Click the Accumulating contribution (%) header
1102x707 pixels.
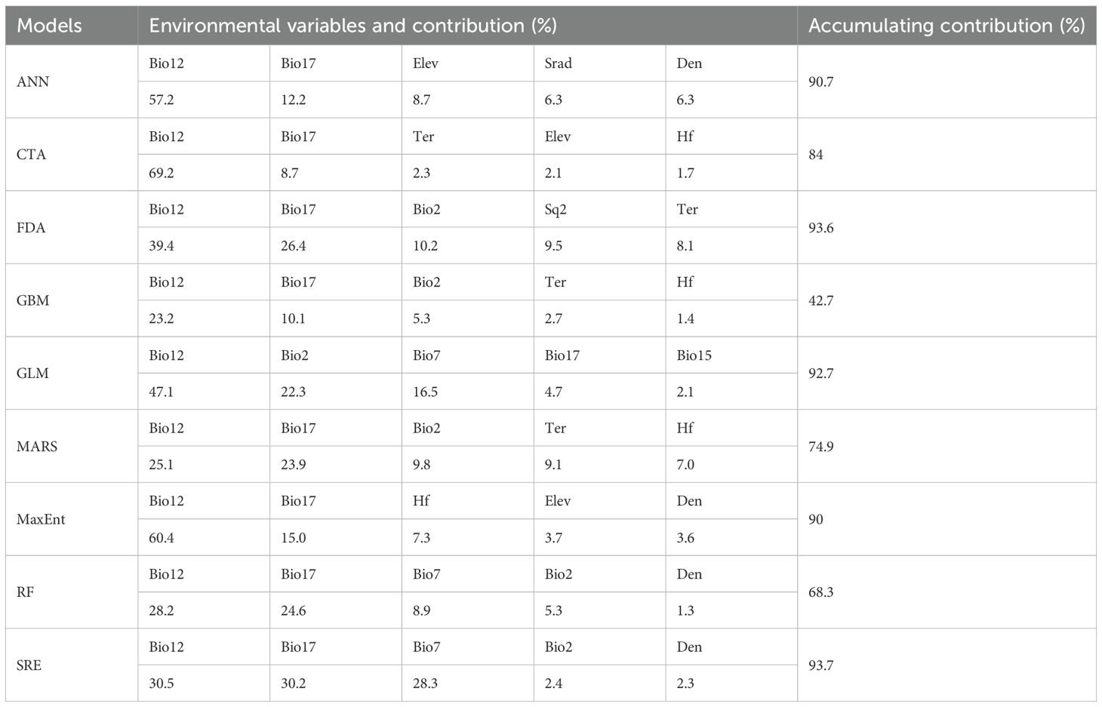pos(947,26)
